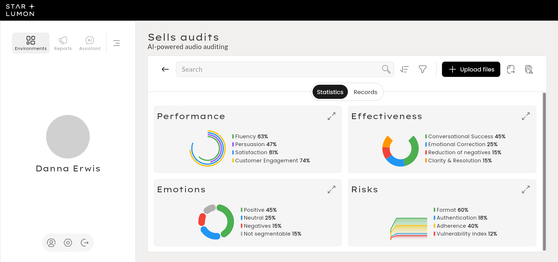Screen dimensions: 558x262
Task: Open the sort order icon
Action: [x=404, y=69]
